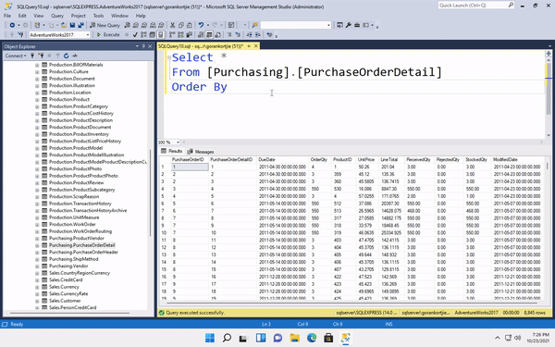Click the Execute button
The image size is (555, 347).
click(108, 35)
